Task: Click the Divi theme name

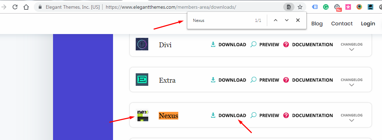Action: pyautogui.click(x=165, y=45)
